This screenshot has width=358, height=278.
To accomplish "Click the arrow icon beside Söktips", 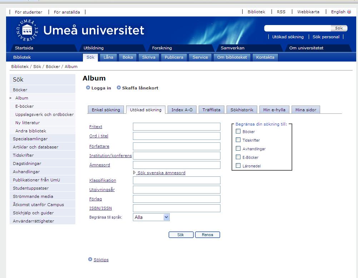I will point(90,259).
